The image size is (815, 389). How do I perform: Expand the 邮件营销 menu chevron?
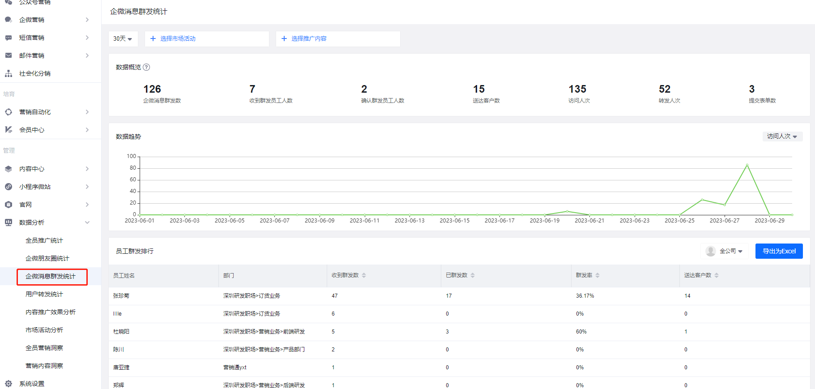[x=87, y=56]
